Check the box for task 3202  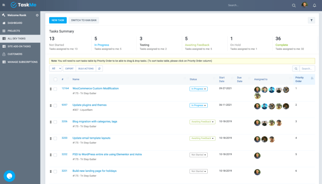(55, 155)
